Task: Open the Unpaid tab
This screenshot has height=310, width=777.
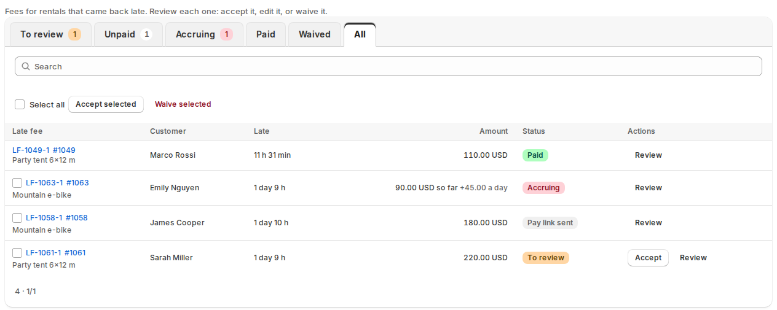Action: (x=128, y=34)
